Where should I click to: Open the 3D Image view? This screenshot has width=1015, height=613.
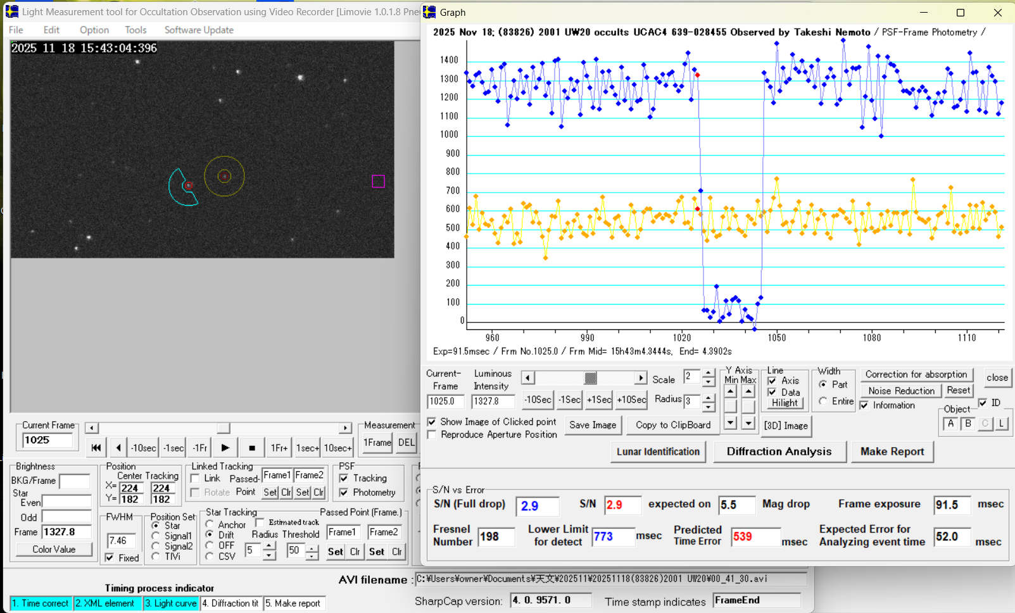(786, 426)
